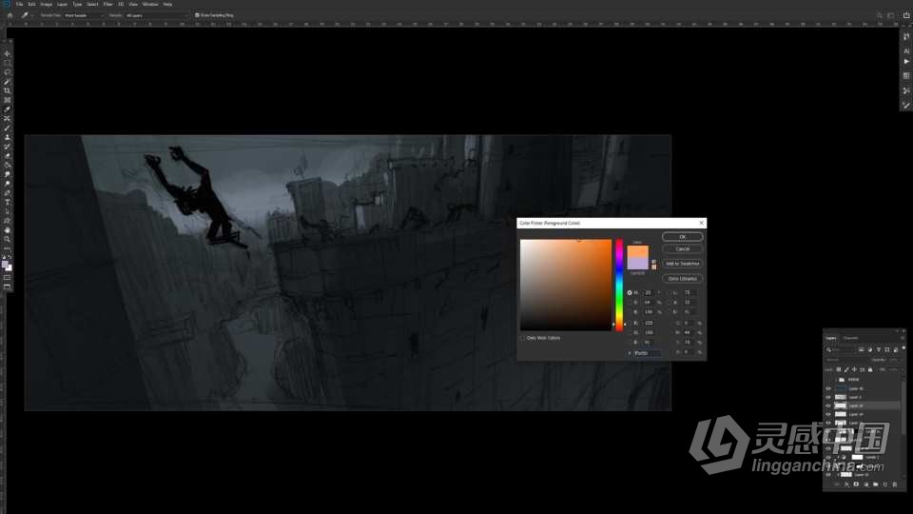Open the Window menu
Image resolution: width=913 pixels, height=514 pixels.
coord(150,4)
